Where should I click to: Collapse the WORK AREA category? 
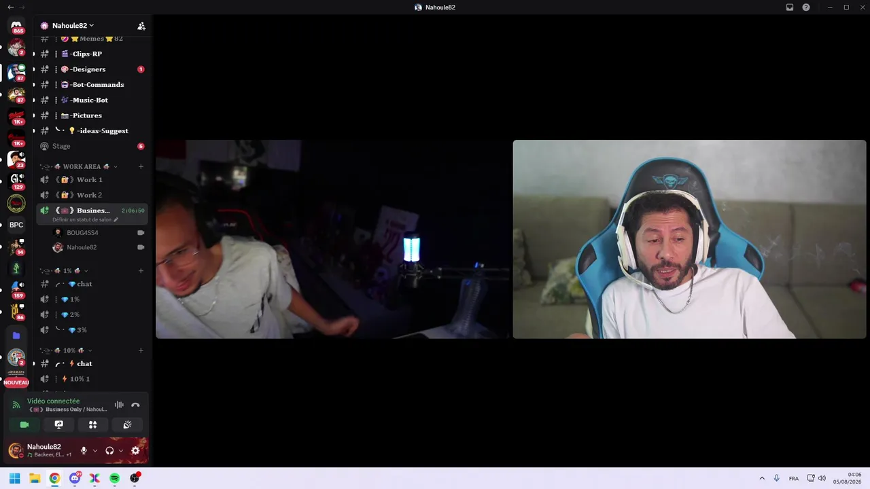(x=82, y=166)
